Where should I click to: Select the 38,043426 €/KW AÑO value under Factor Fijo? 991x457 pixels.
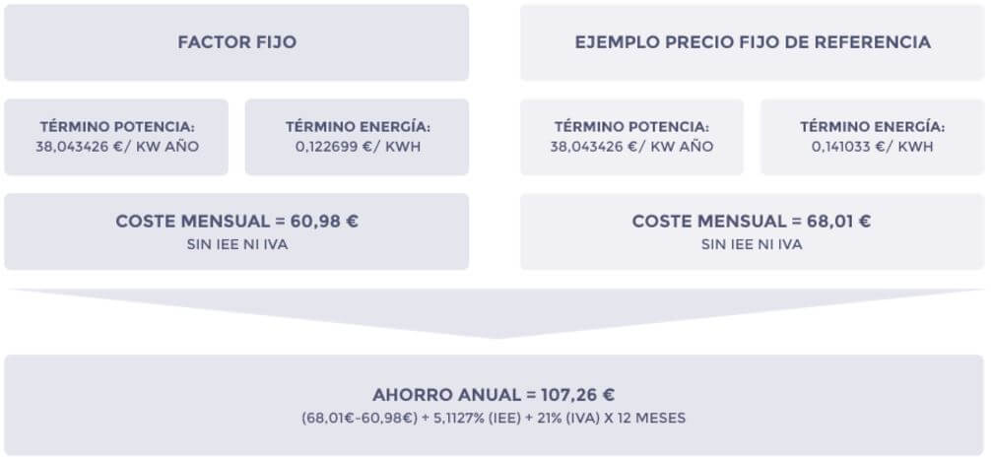(117, 148)
